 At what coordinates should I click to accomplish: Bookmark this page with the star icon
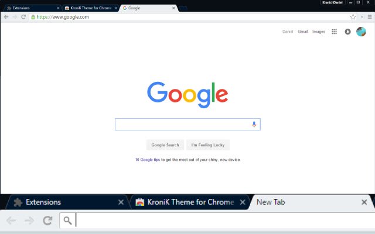(x=353, y=17)
